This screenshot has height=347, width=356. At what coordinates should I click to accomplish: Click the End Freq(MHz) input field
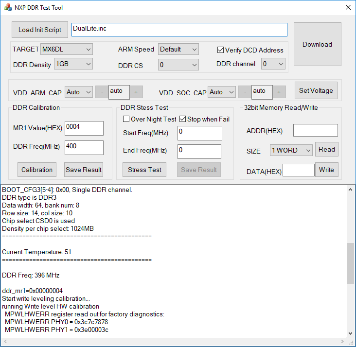199,152
